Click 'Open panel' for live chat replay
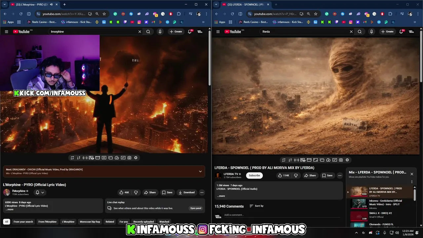Screen dimensions: 423x238 196,208
